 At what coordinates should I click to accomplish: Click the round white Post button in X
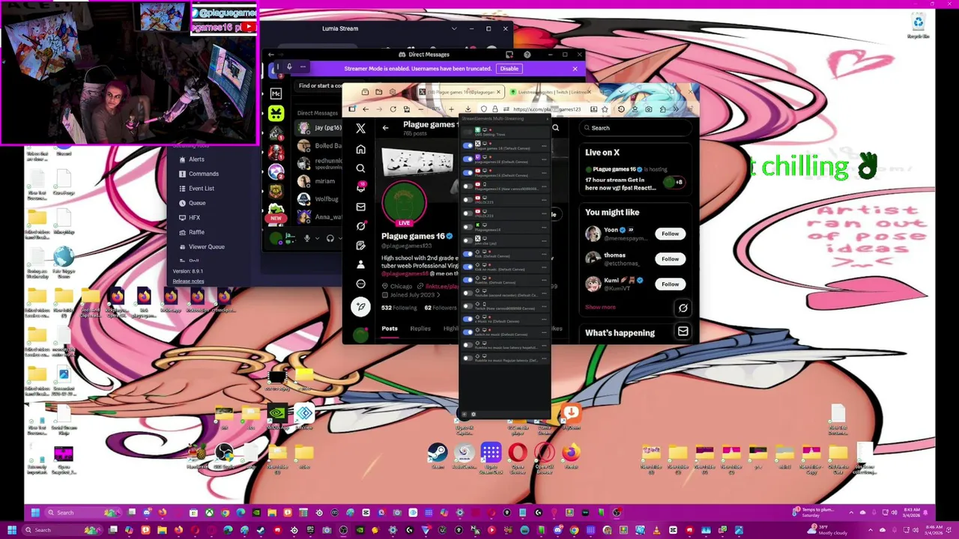[360, 306]
